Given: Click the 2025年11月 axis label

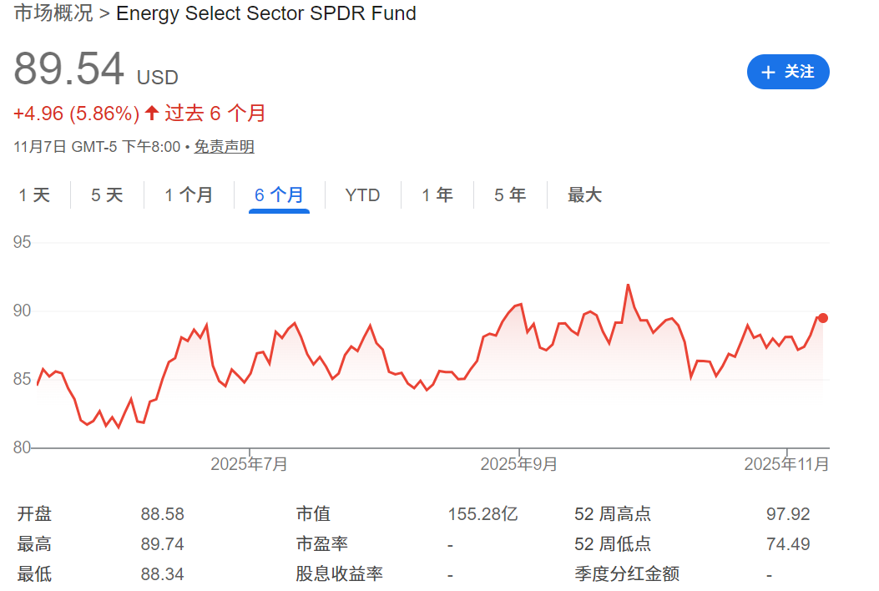Looking at the screenshot, I should 786,463.
